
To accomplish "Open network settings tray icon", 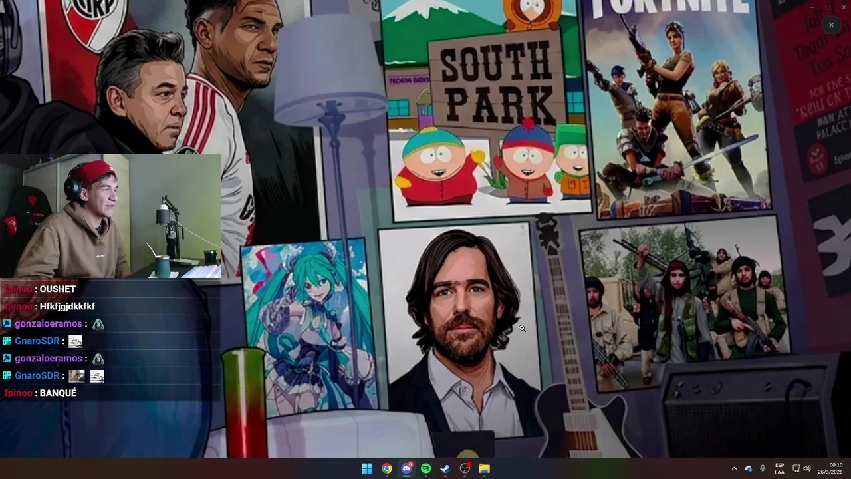I will coord(796,468).
